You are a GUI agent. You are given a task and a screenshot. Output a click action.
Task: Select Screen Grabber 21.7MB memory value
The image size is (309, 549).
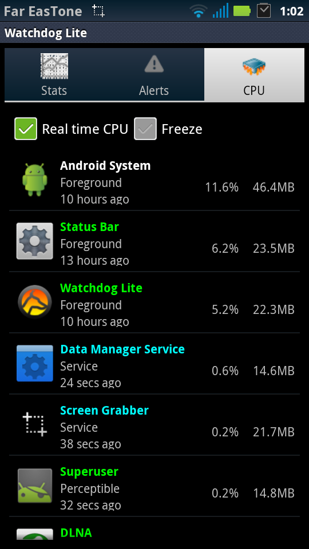pos(274,432)
